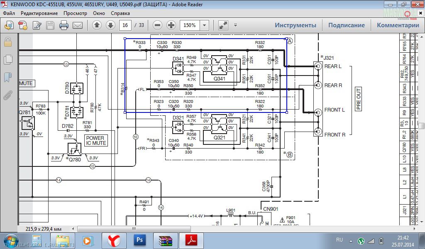Open Calculator from the taskbar

37,241
